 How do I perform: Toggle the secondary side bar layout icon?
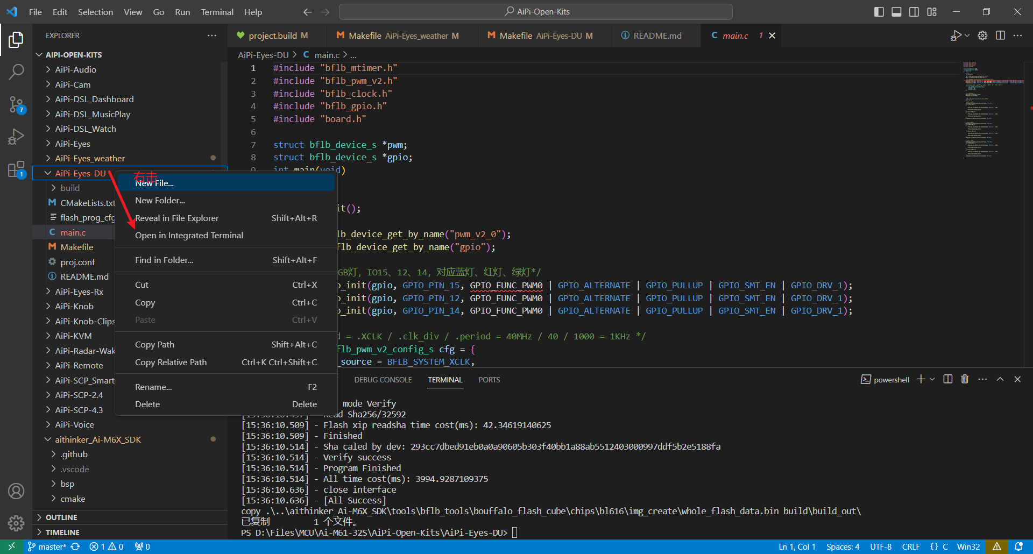coord(914,12)
